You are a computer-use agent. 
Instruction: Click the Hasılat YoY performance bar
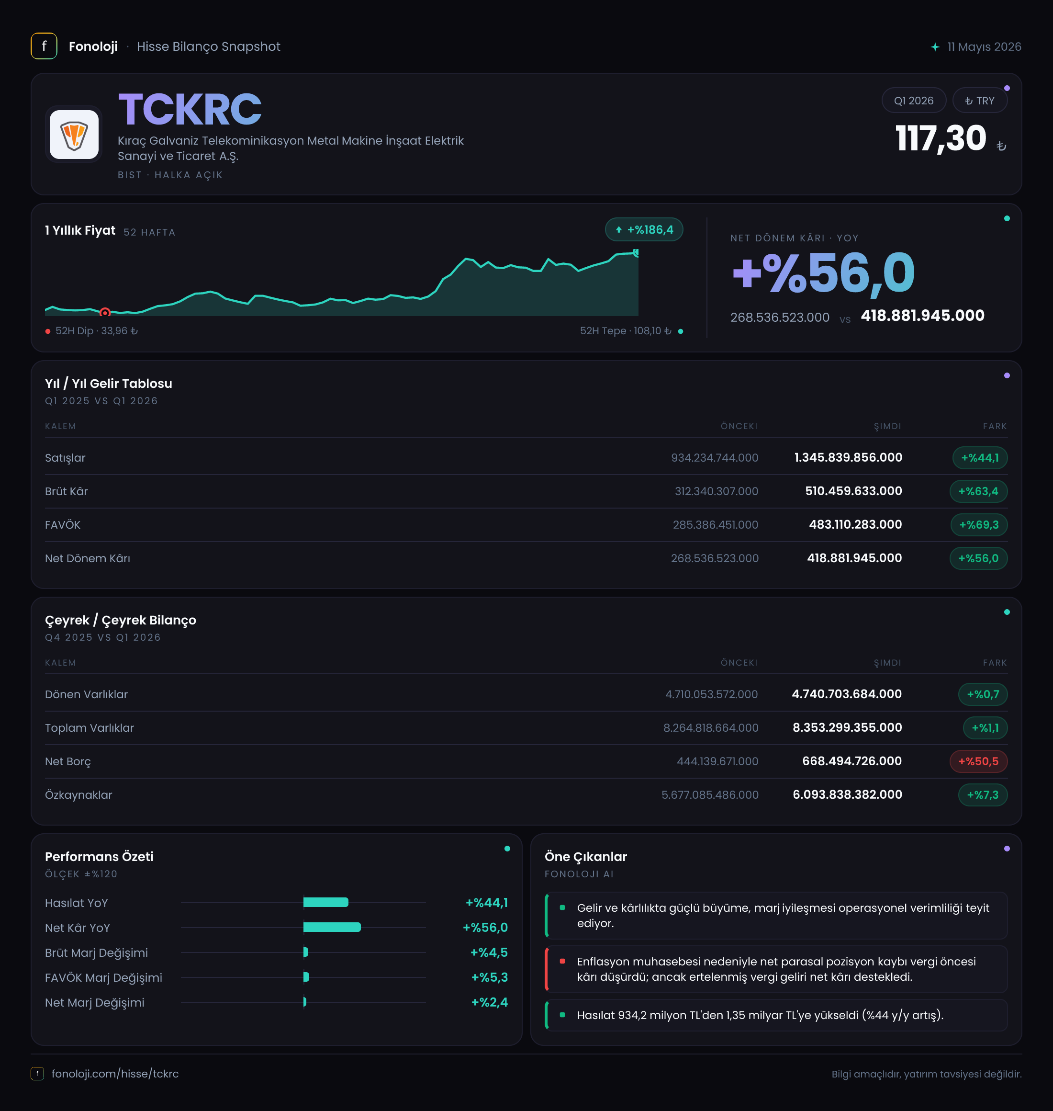(326, 902)
